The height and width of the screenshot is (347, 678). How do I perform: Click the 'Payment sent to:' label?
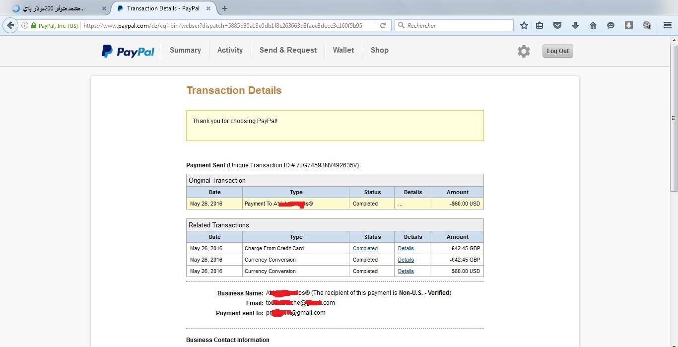239,313
